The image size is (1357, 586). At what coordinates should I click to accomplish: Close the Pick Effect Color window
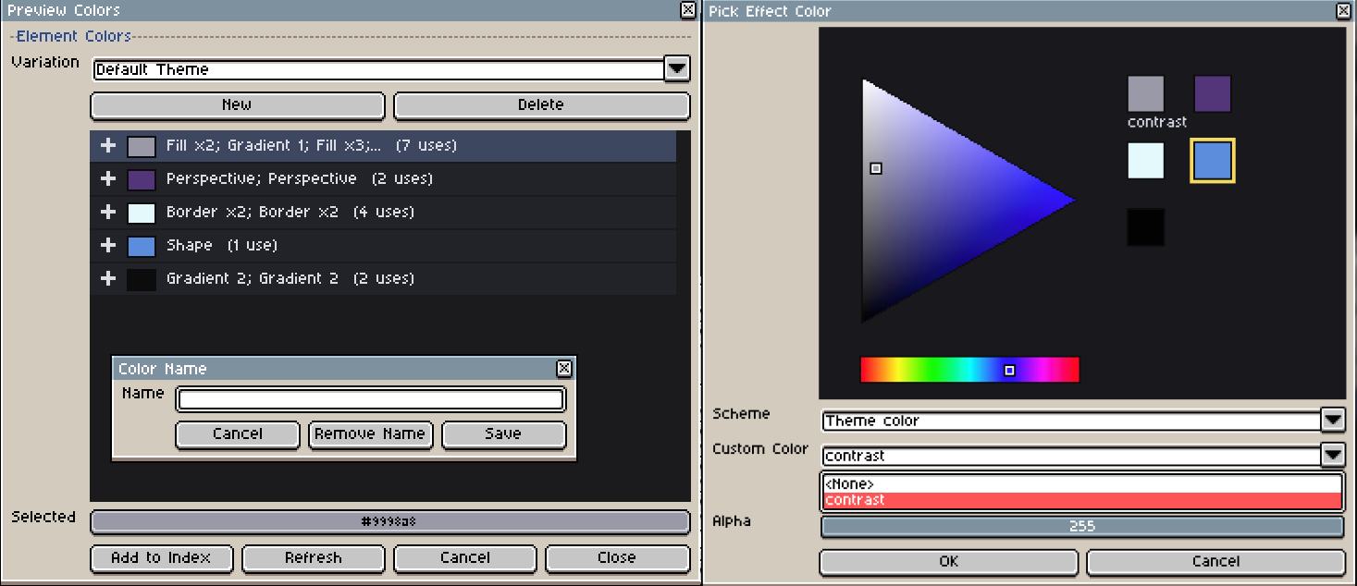click(x=1343, y=11)
